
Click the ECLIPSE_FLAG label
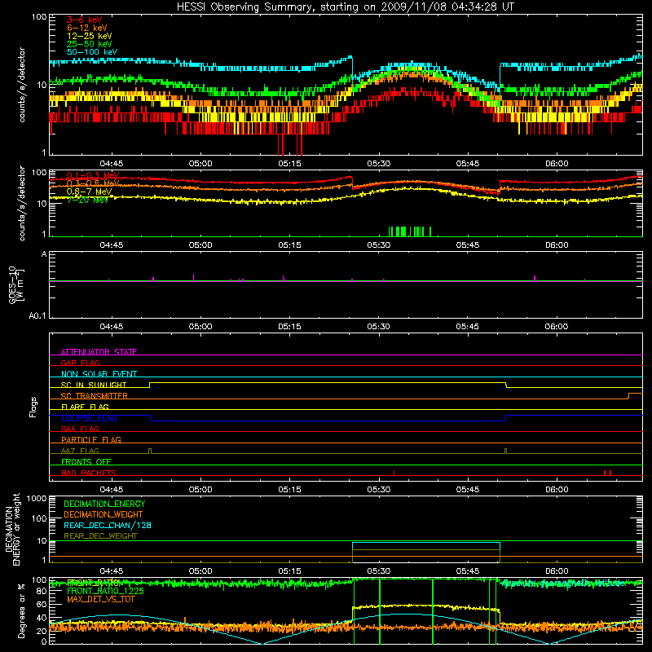point(89,418)
